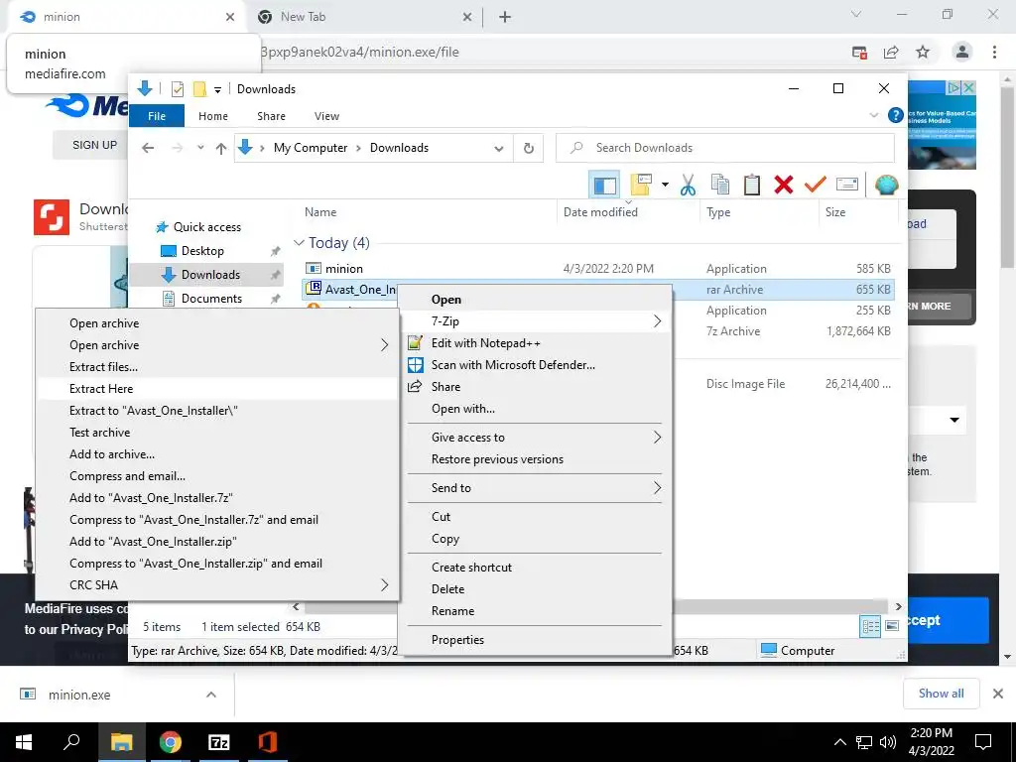The image size is (1016, 762).
Task: Click the teal shell toolbar icon
Action: [x=886, y=186]
